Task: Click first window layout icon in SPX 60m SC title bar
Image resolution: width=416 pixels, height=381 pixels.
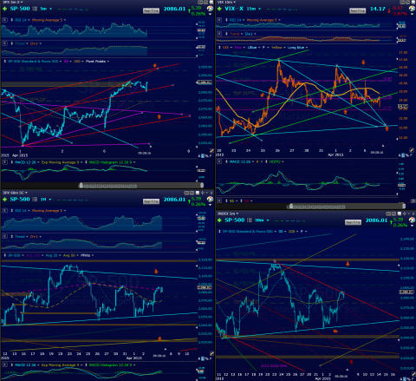Action: tap(186, 193)
